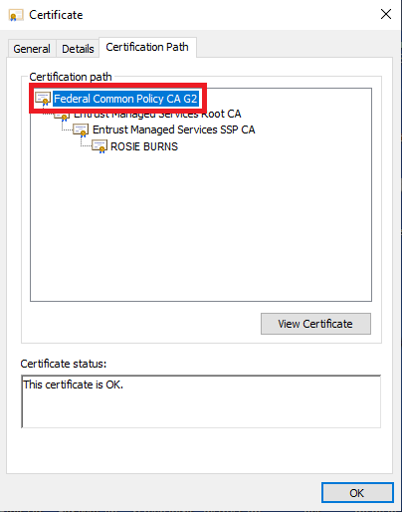Click inside the Certificate status text box
Viewport: 402px width, 512px height.
[x=201, y=401]
